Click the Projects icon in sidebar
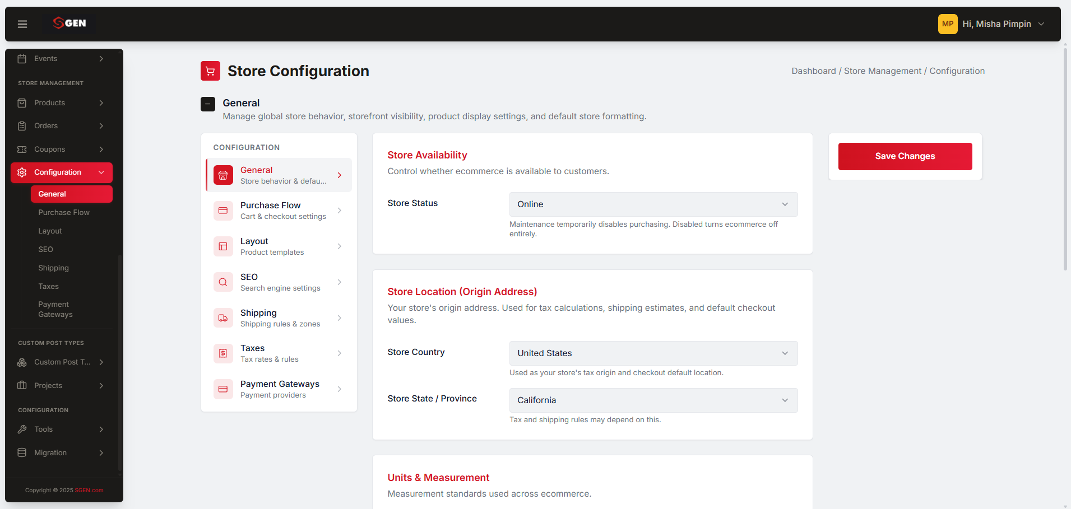The height and width of the screenshot is (509, 1071). [x=22, y=385]
